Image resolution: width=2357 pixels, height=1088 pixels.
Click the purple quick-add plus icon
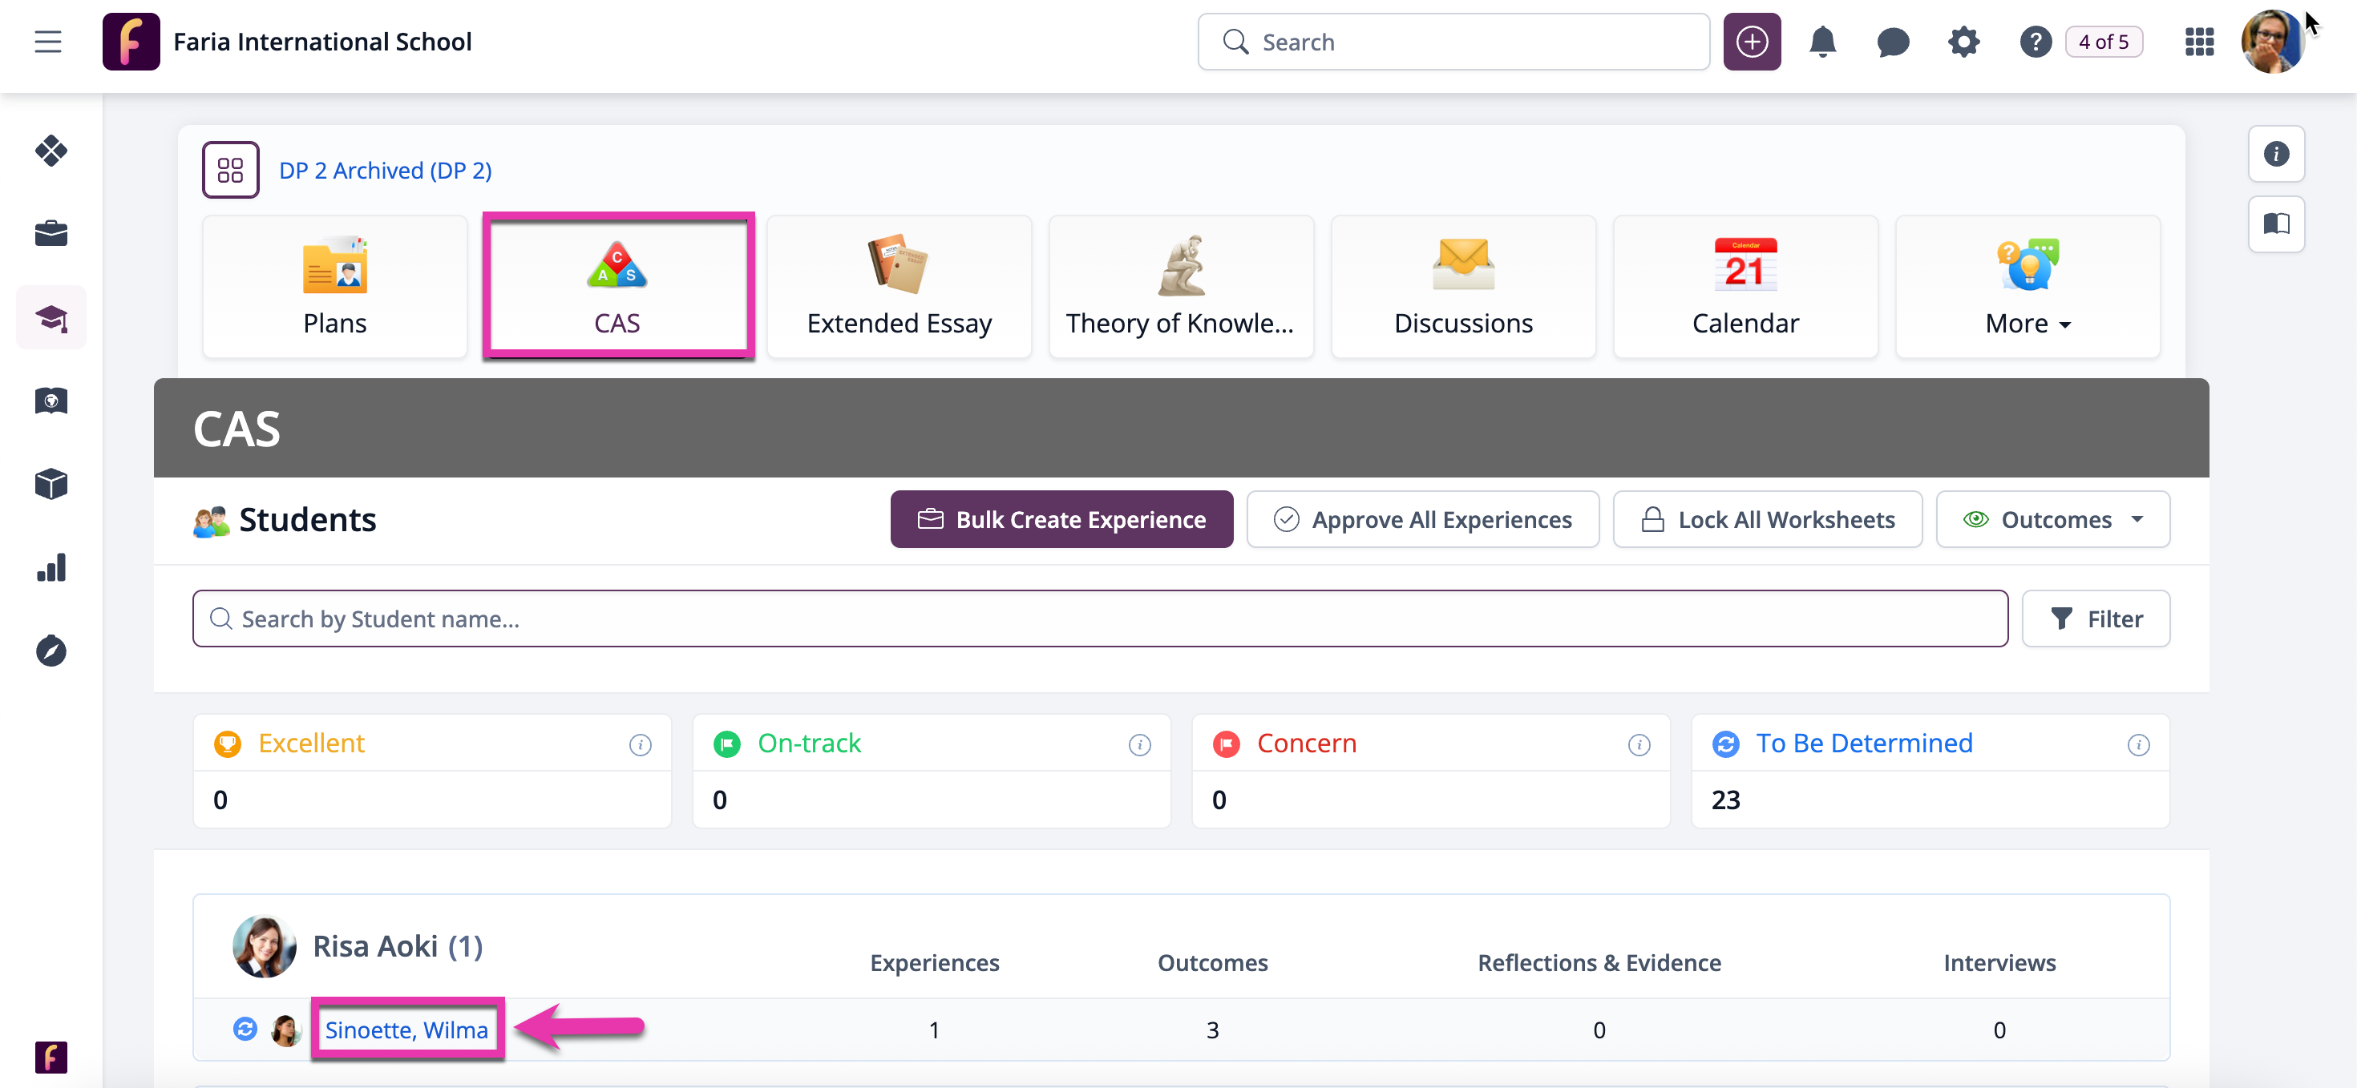pyautogui.click(x=1751, y=42)
